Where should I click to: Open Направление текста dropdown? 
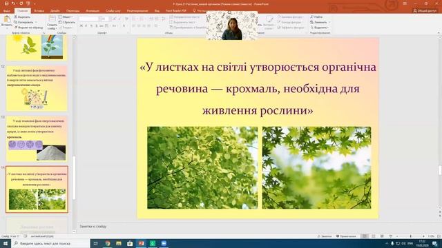pos(185,17)
